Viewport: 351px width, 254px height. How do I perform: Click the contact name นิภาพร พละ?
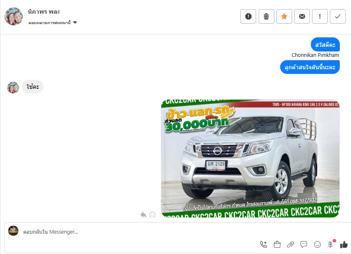pos(44,12)
